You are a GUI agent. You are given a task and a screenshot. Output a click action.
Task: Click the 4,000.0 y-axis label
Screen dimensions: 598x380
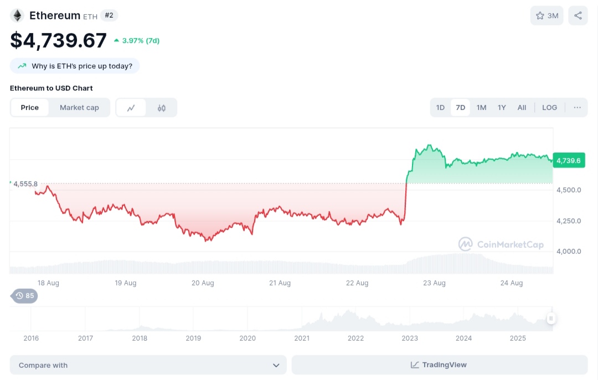coord(569,251)
